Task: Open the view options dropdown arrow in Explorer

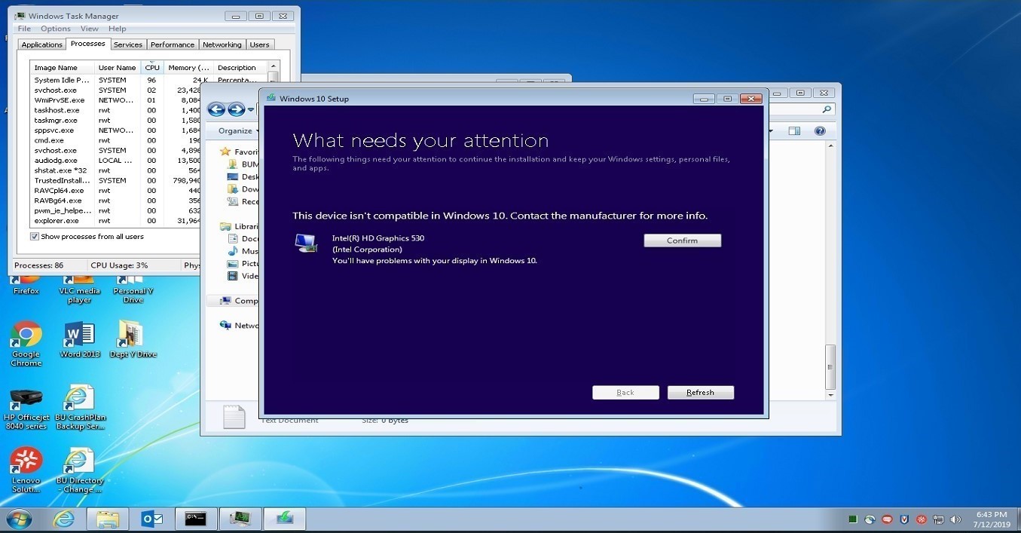Action: click(x=771, y=130)
